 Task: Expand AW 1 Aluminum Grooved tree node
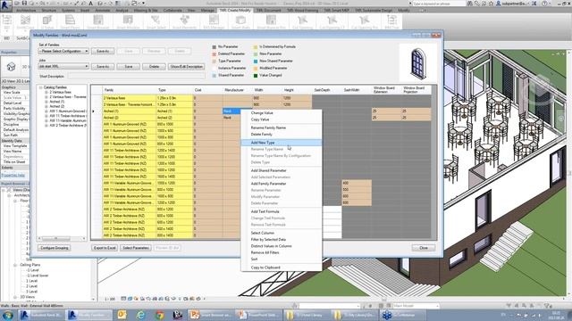(x=46, y=111)
